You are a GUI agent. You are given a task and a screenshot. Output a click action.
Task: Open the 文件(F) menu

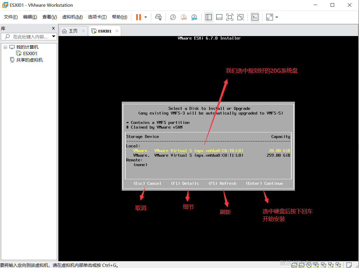[x=11, y=17]
